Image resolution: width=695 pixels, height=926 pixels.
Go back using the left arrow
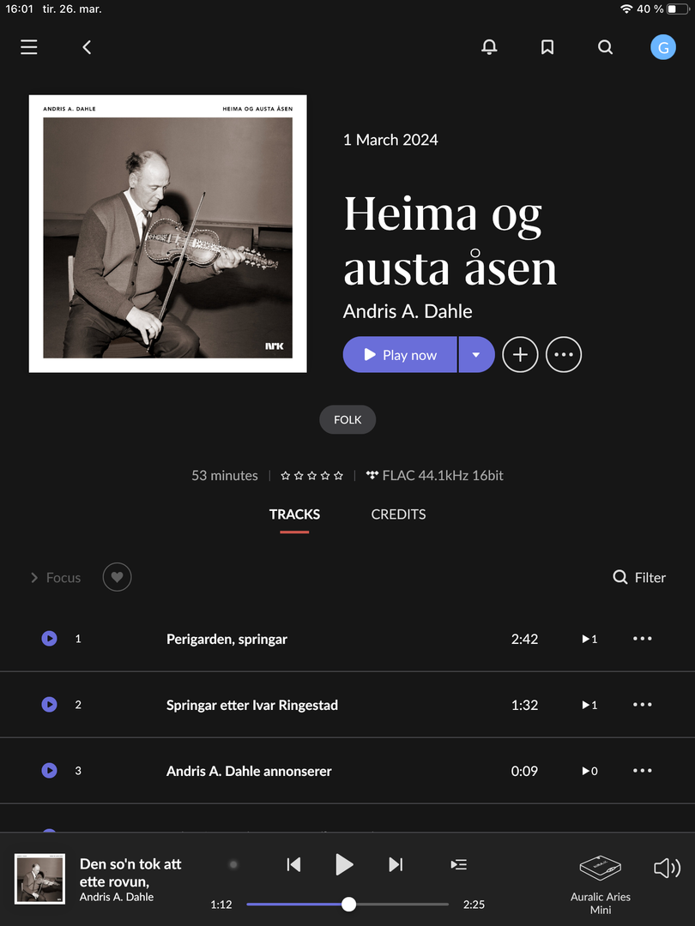click(87, 47)
